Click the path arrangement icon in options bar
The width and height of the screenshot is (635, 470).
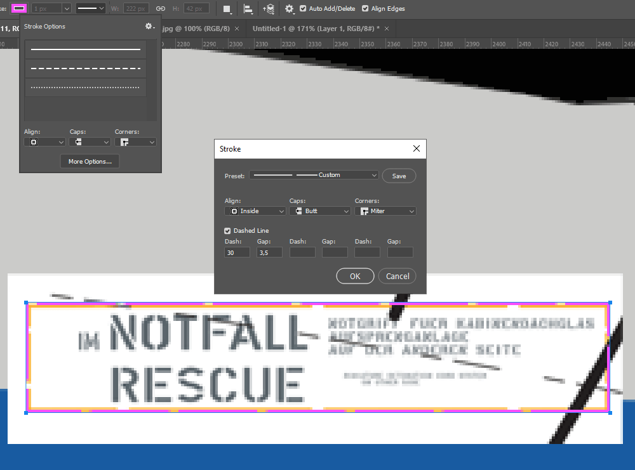[x=269, y=8]
